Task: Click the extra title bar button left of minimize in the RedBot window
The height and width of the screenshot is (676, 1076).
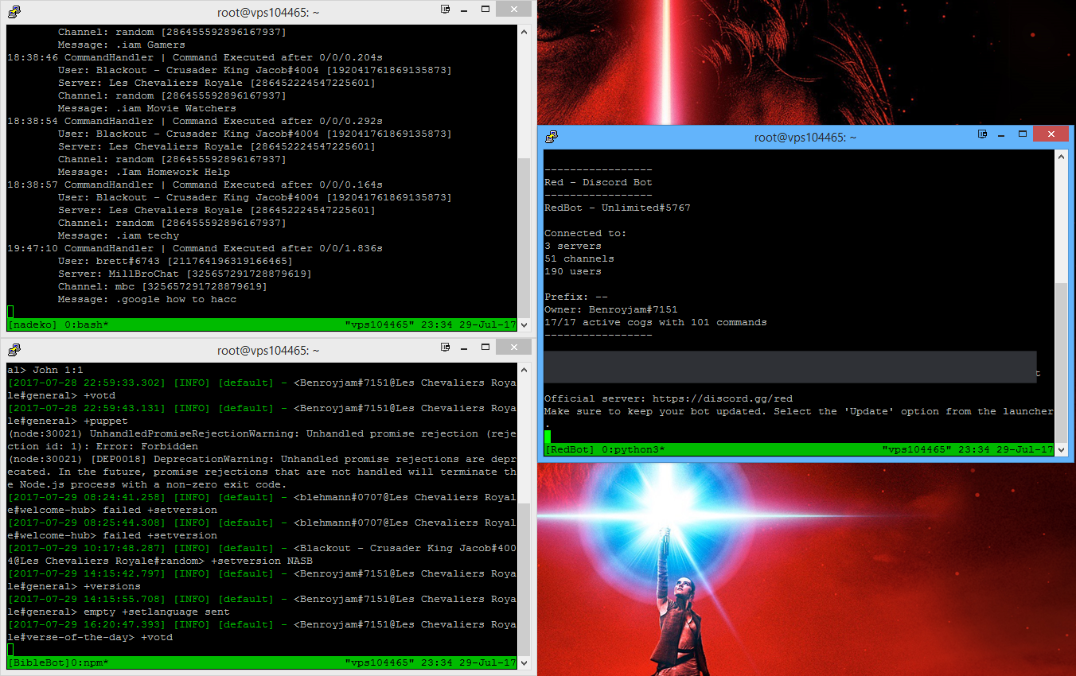Action: coord(983,135)
